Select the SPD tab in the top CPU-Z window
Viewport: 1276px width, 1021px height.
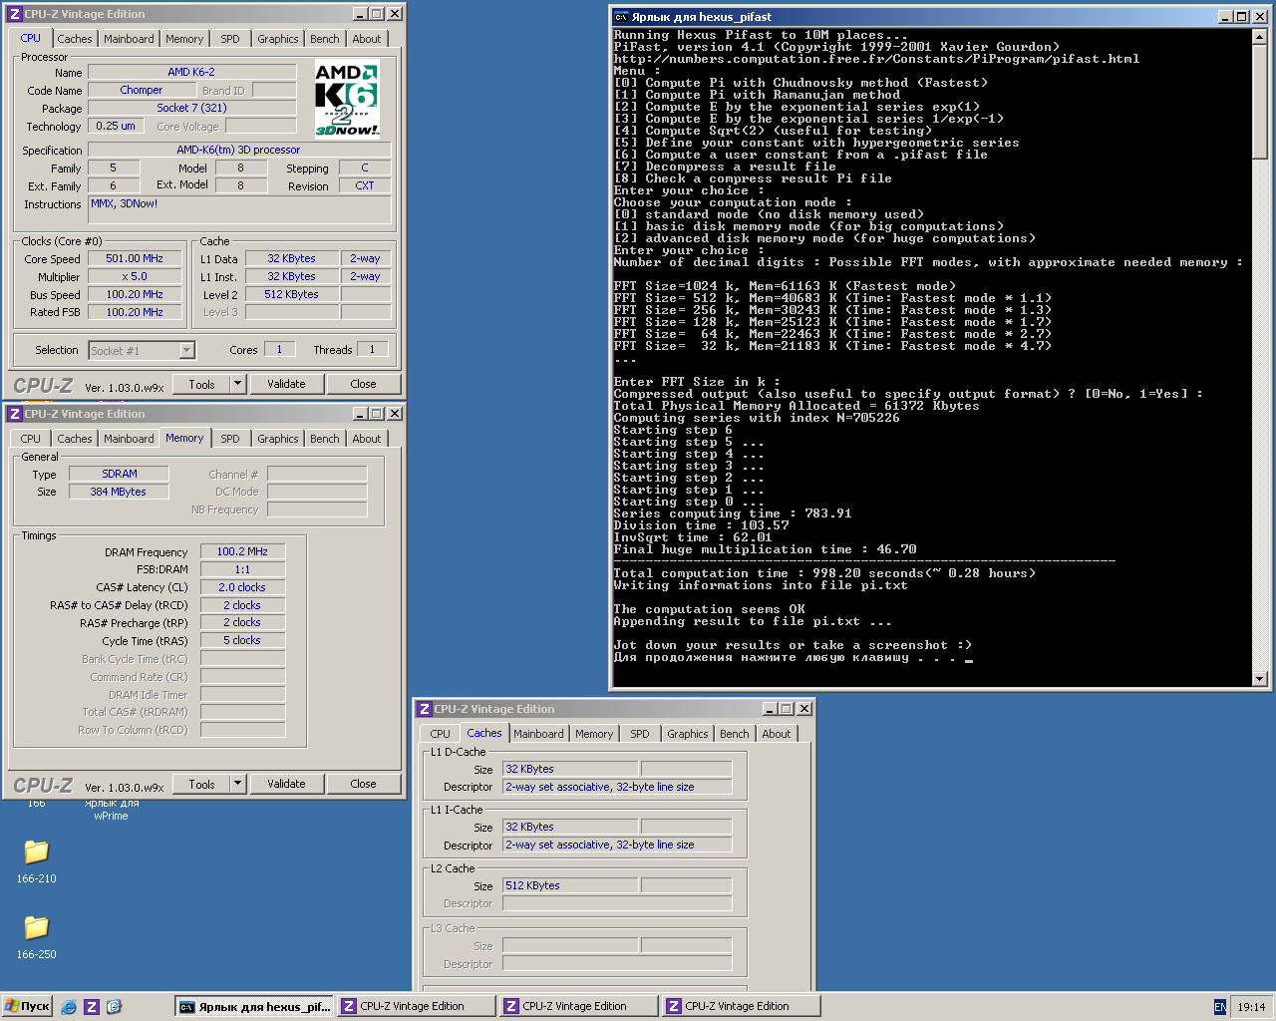tap(230, 39)
